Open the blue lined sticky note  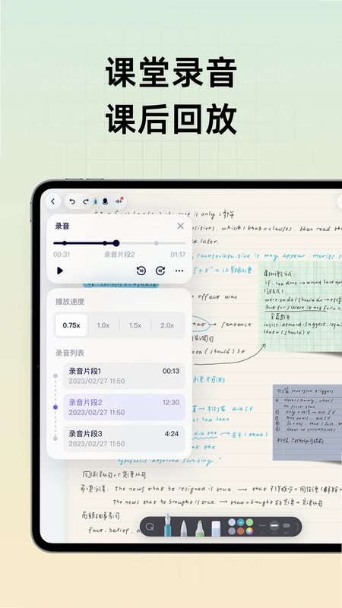pos(308,423)
